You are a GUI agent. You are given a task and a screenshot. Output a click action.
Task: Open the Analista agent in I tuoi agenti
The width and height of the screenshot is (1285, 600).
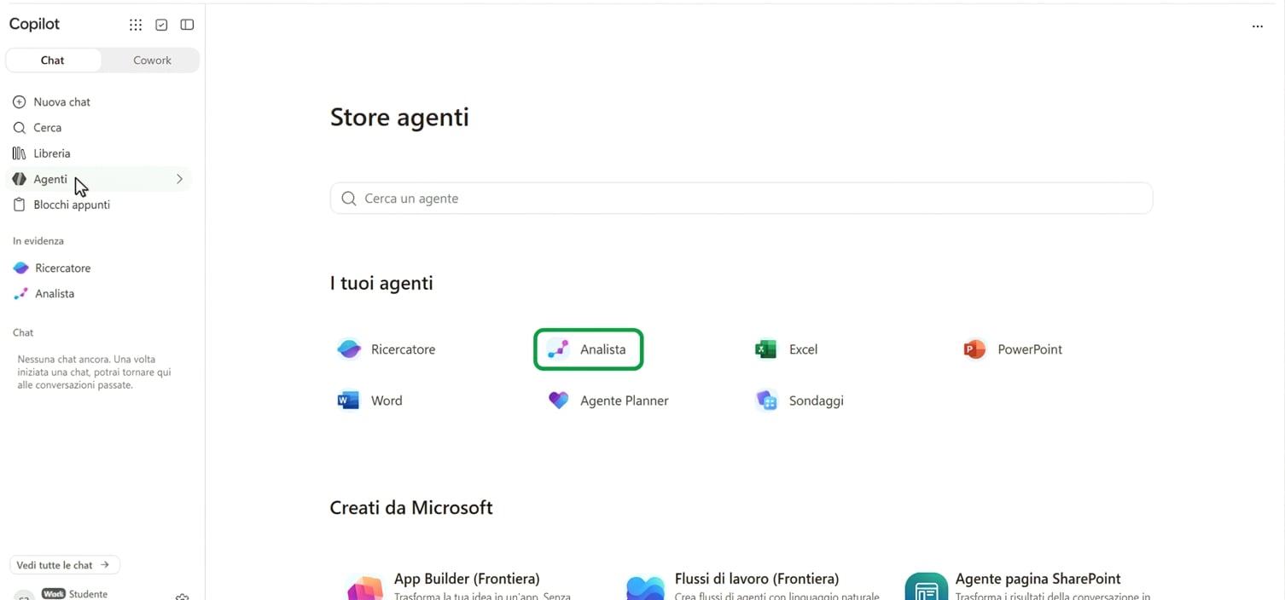588,349
